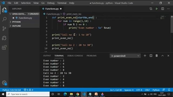Open the View menu
This screenshot has height=97, width=173.
pyautogui.click(x=36, y=3)
